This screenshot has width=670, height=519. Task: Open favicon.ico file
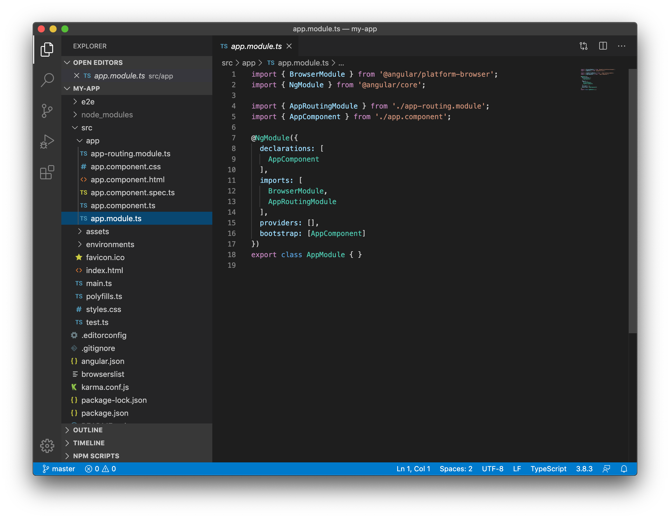[x=137, y=257]
